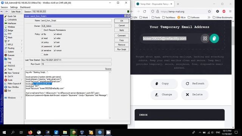The height and width of the screenshot is (136, 242).
Task: Bookmark page with star icon
Action: coord(209,11)
